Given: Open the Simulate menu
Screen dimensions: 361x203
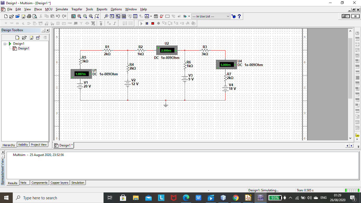Looking at the screenshot, I should pos(62,9).
